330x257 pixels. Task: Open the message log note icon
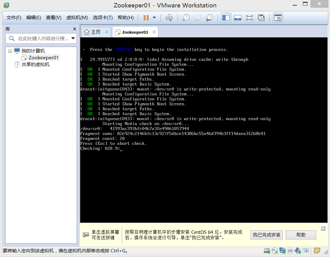[317, 251]
